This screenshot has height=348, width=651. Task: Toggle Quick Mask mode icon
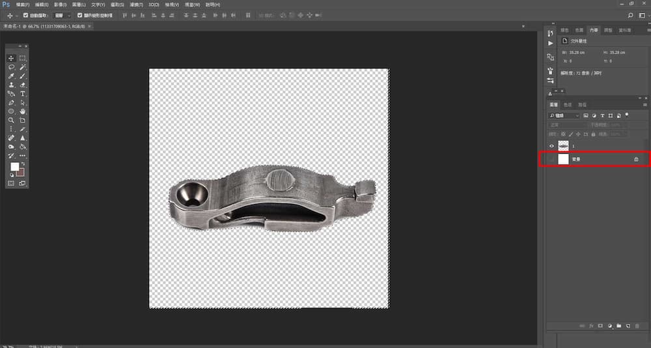coord(11,183)
